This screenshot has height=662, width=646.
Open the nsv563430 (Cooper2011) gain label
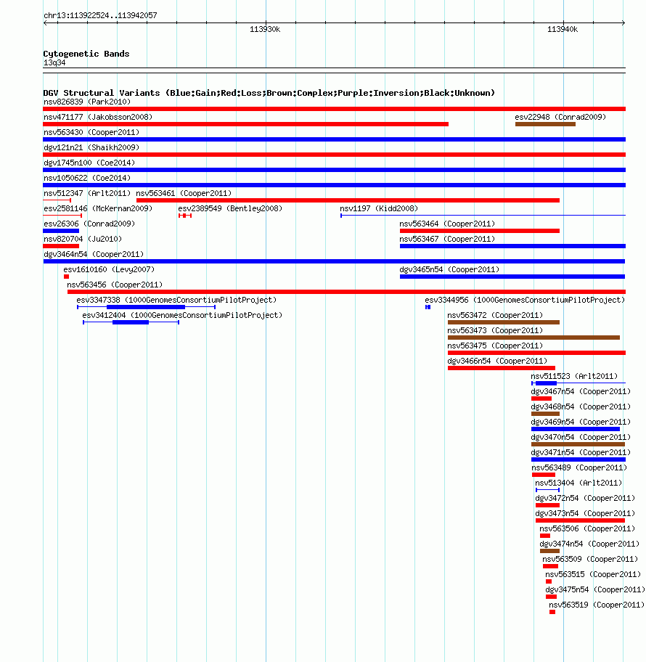pos(91,132)
